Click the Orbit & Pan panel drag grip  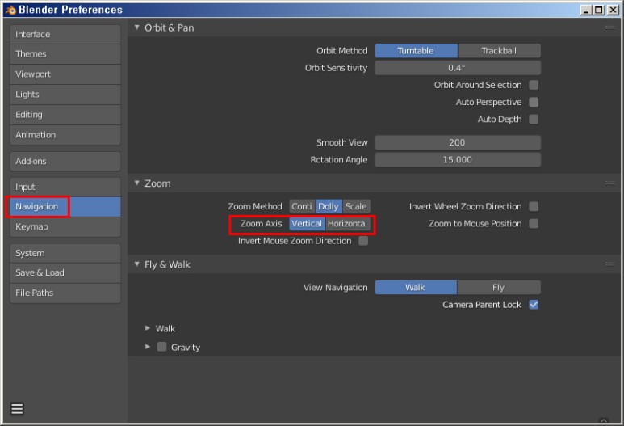(609, 27)
